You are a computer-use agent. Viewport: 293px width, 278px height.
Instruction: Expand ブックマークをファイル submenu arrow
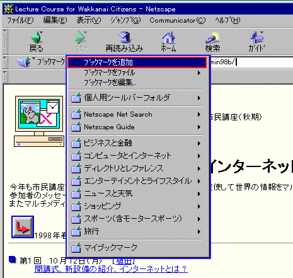pos(199,72)
